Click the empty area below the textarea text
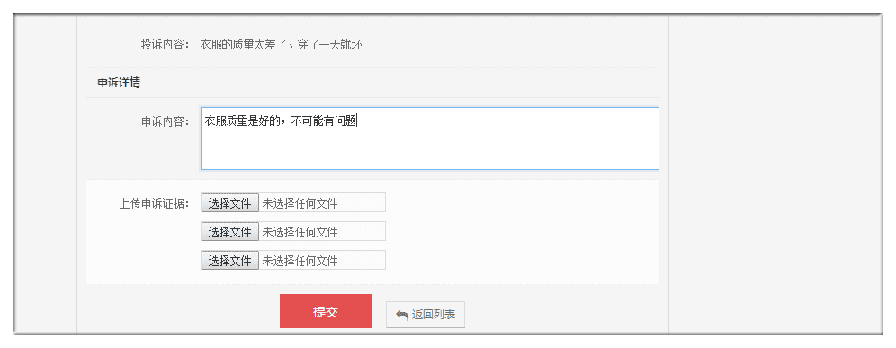Viewport: 896px width, 348px height. (430, 151)
